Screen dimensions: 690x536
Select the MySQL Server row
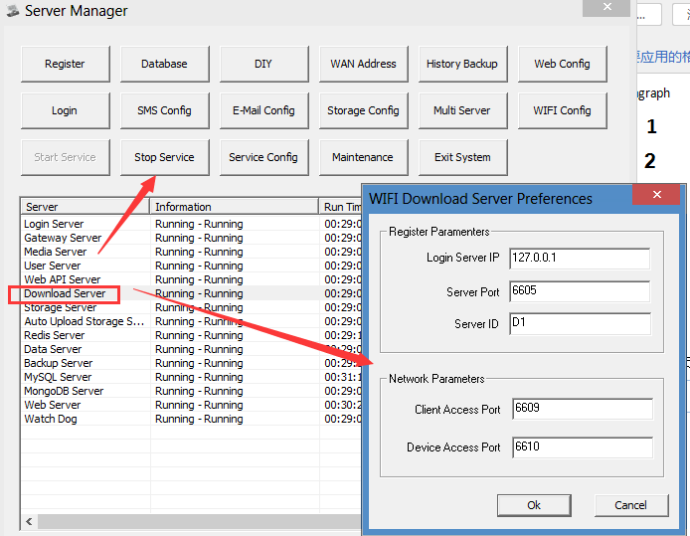click(x=192, y=377)
